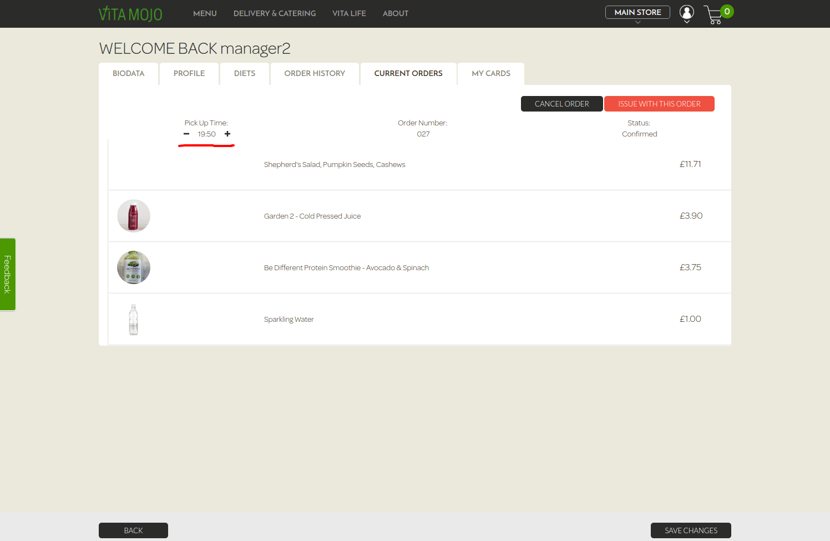Click the Sparkling Water item name
830x541 pixels.
[289, 319]
